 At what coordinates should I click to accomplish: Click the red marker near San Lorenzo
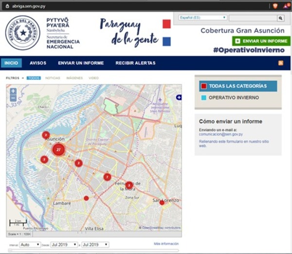[x=162, y=202]
